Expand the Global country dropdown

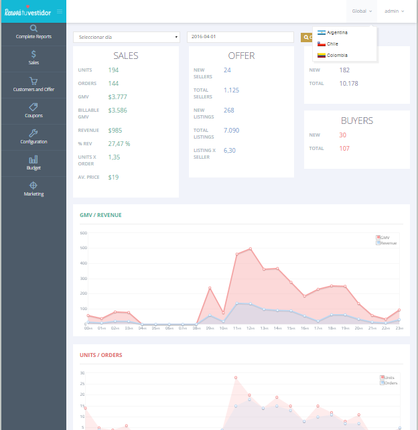(x=362, y=11)
